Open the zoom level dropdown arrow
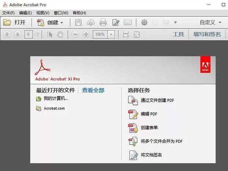This screenshot has height=171, width=228. click(x=111, y=35)
